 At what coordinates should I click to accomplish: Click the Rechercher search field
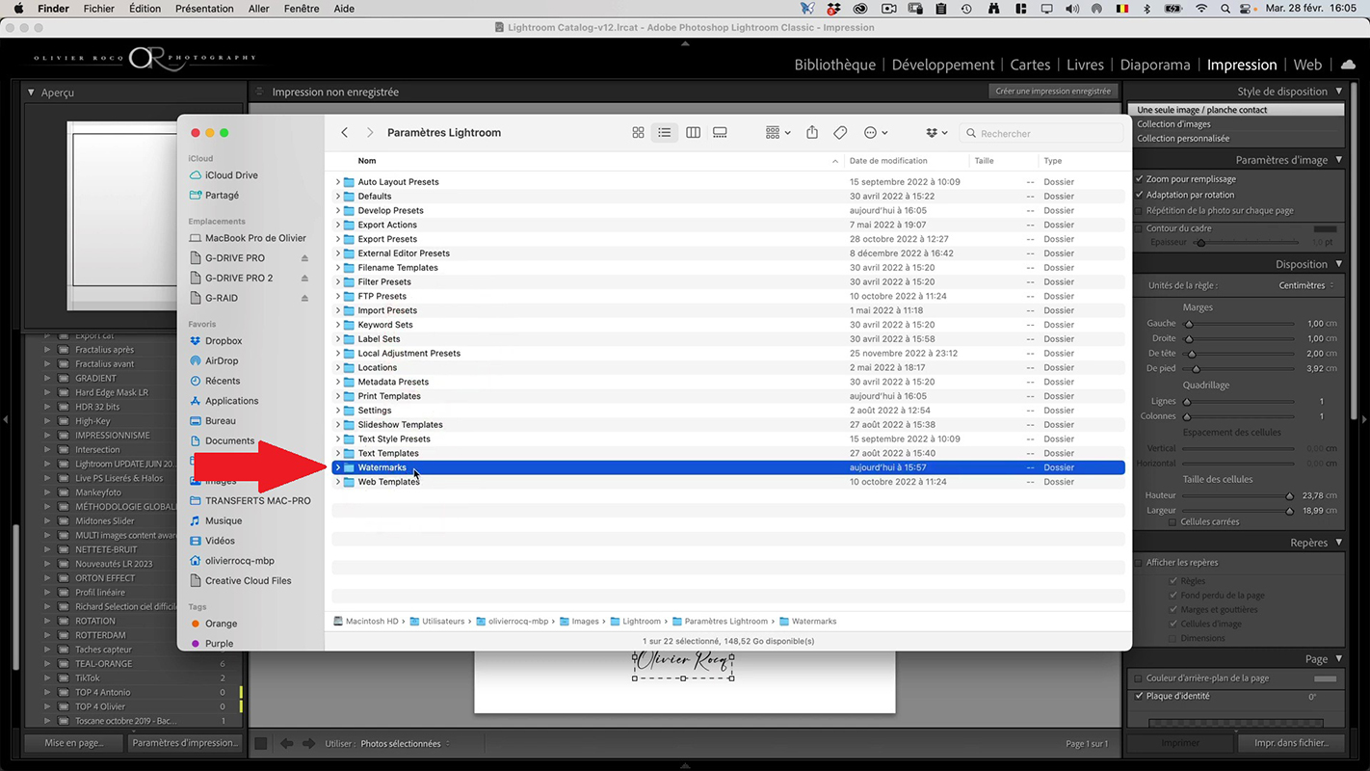(1045, 133)
